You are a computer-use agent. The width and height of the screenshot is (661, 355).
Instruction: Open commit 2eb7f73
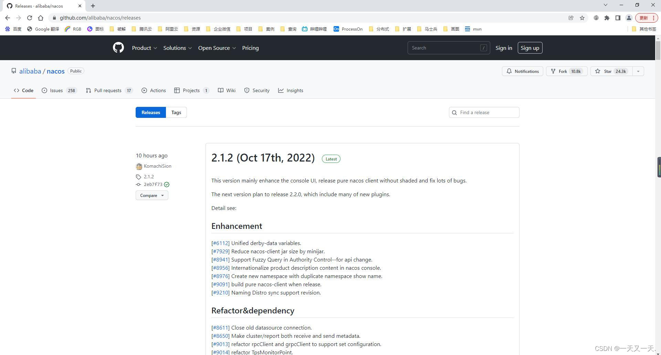click(153, 185)
